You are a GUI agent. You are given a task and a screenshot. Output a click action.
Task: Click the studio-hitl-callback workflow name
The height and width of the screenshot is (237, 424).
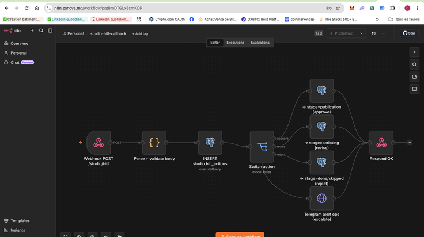[108, 34]
